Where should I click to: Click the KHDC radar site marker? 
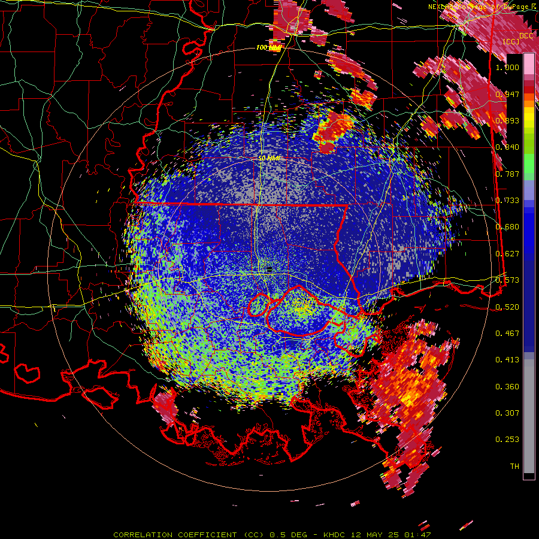pyautogui.click(x=269, y=268)
